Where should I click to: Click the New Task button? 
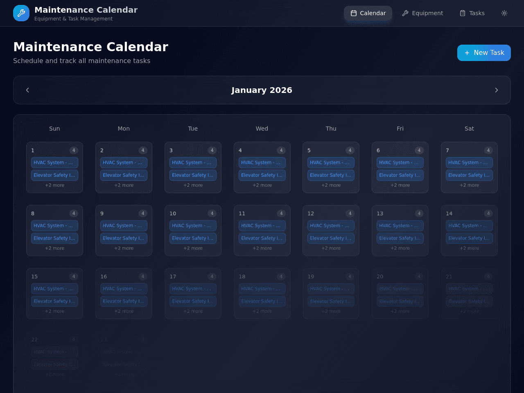pos(484,53)
